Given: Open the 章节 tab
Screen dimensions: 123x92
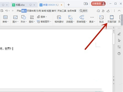Looking at the screenshot, I should coord(54,11).
